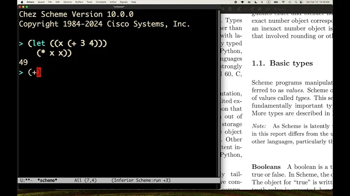Check the battery status icon
This screenshot has width=350, height=196.
click(x=276, y=2)
